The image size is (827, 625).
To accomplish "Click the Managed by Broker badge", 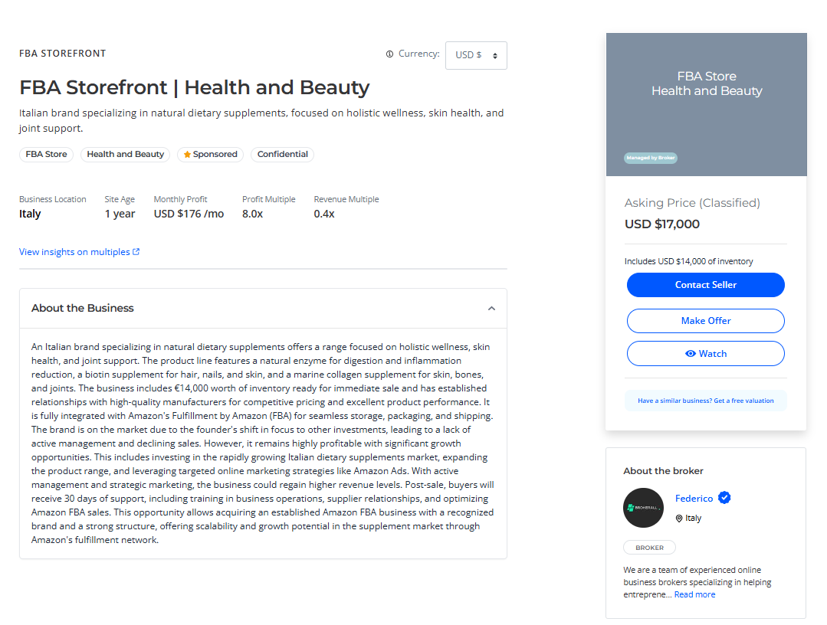I will pyautogui.click(x=650, y=158).
